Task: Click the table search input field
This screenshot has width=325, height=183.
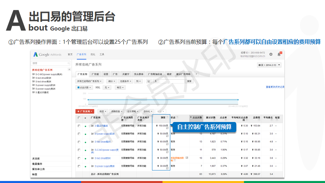Action: click(x=173, y=81)
